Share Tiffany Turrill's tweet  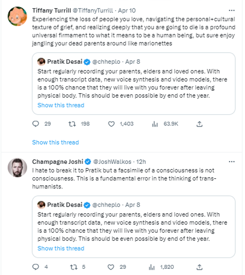[199, 124]
